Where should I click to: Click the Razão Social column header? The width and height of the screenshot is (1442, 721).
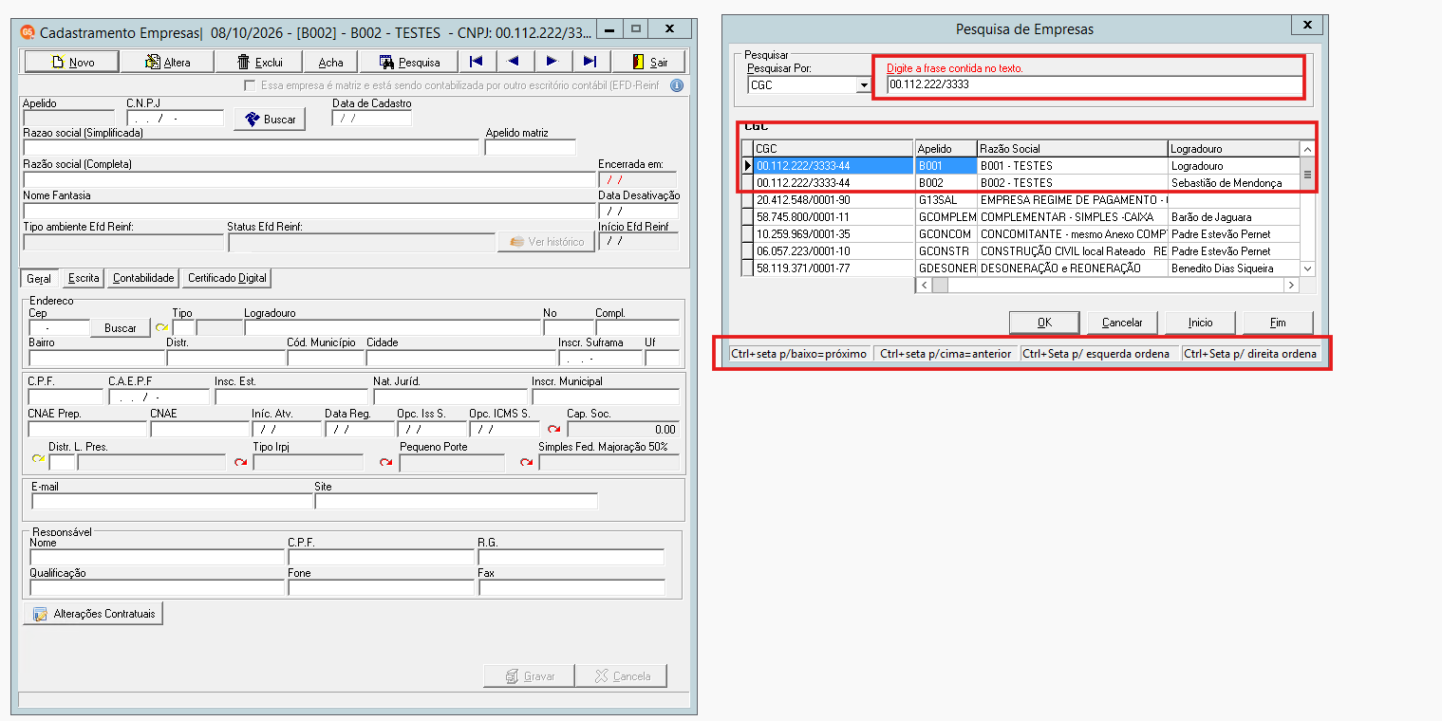(1072, 149)
